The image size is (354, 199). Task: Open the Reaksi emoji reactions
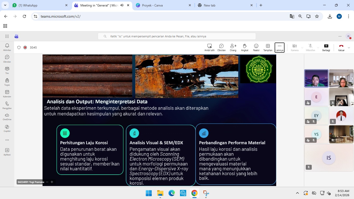(256, 47)
